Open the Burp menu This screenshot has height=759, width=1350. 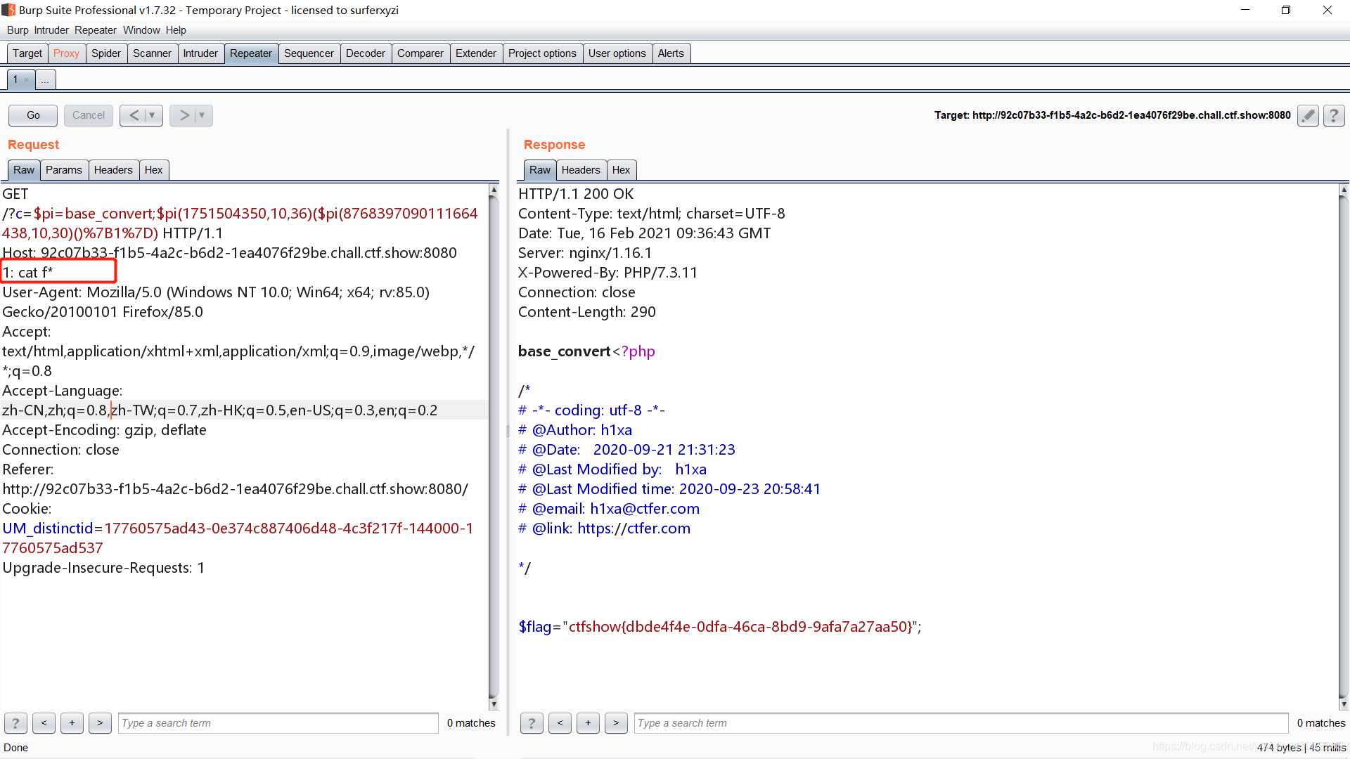tap(18, 30)
